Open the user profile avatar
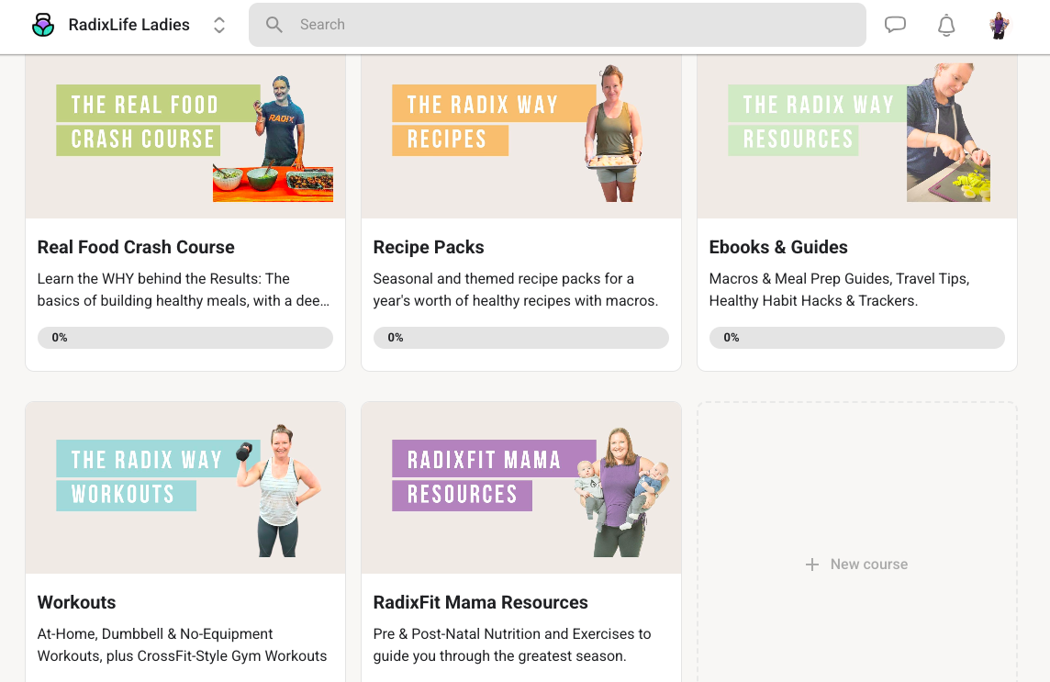Viewport: 1050px width, 682px height. tap(1000, 25)
